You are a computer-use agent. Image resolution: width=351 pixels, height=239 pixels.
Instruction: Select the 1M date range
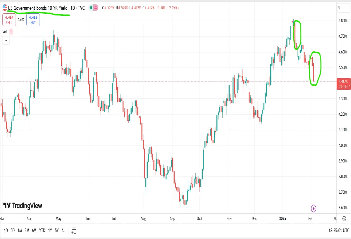(x=20, y=231)
